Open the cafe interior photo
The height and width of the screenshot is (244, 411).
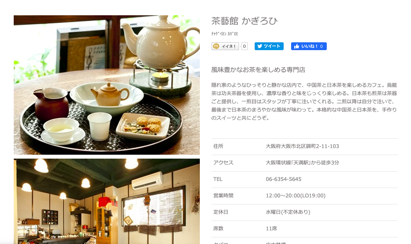tap(107, 201)
